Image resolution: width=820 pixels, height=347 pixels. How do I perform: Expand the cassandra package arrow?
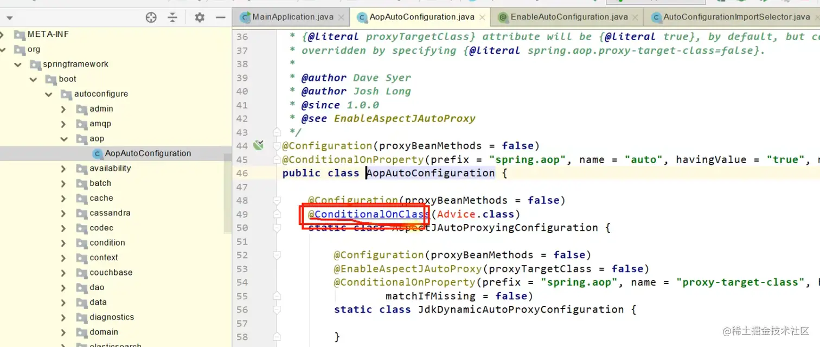coord(63,214)
